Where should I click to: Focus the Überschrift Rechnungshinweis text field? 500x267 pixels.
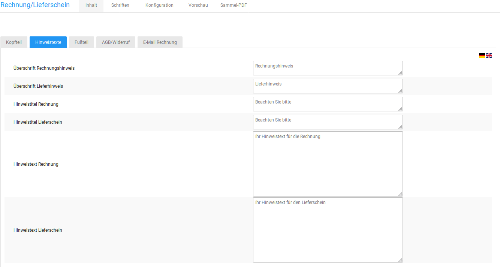coord(328,68)
